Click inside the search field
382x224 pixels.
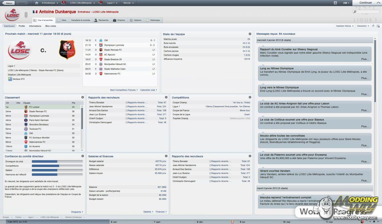366,12
